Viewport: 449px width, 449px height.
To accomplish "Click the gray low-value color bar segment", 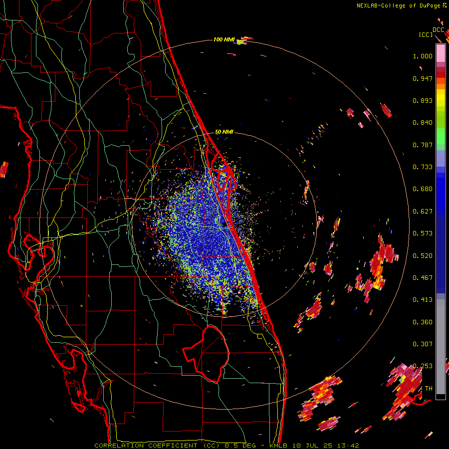I will tap(441, 347).
